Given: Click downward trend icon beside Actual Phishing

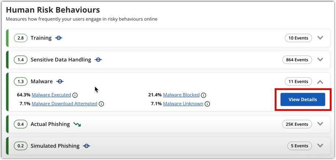Looking at the screenshot, I should pos(77,124).
